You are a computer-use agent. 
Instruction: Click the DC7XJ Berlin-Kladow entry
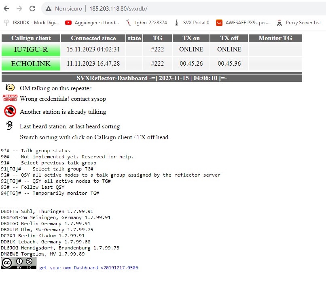click(x=42, y=236)
